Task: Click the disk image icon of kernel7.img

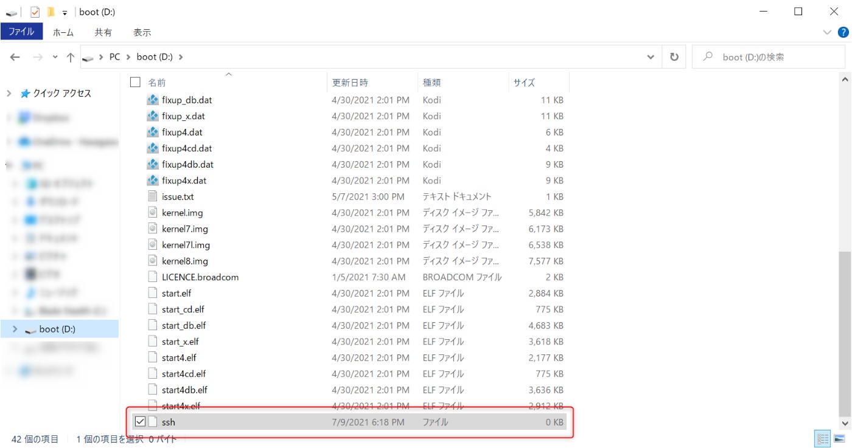Action: 153,229
